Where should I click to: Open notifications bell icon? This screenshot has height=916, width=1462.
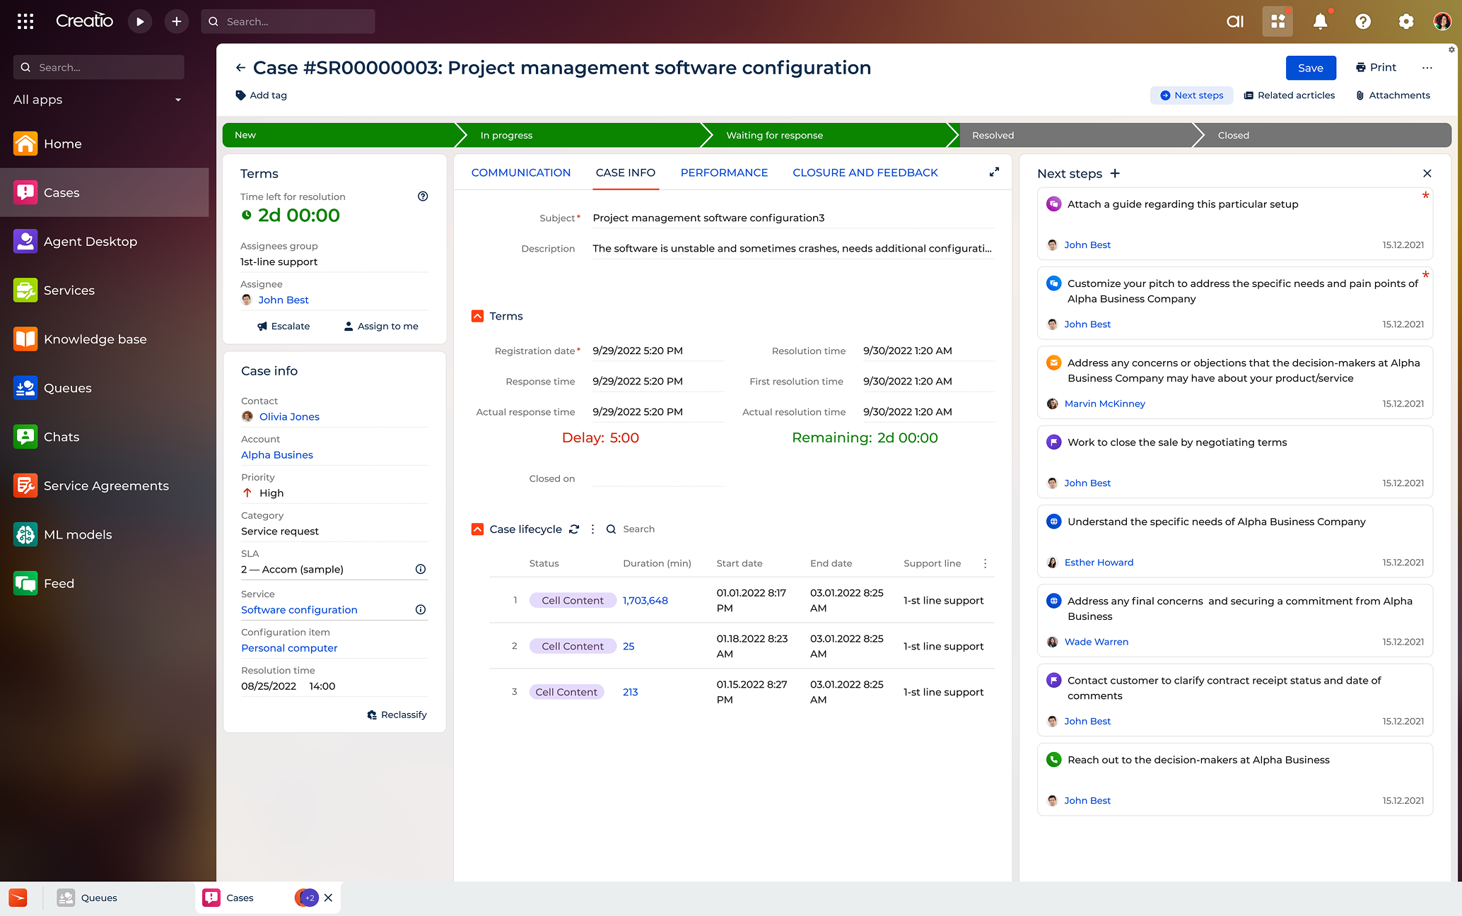(x=1320, y=21)
